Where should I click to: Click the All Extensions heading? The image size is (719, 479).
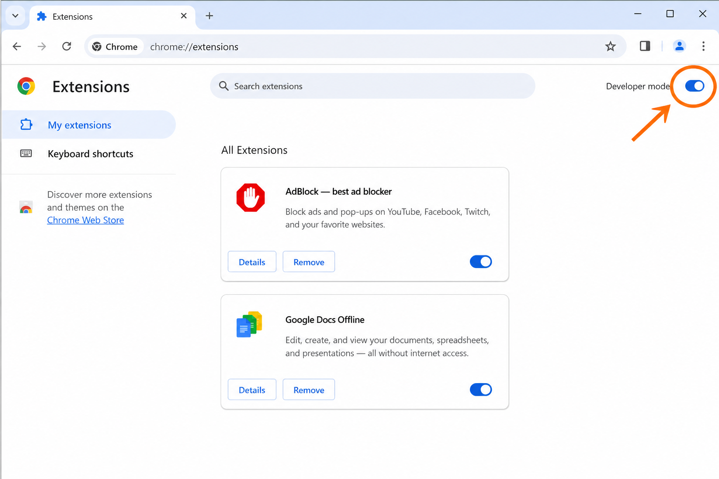254,150
